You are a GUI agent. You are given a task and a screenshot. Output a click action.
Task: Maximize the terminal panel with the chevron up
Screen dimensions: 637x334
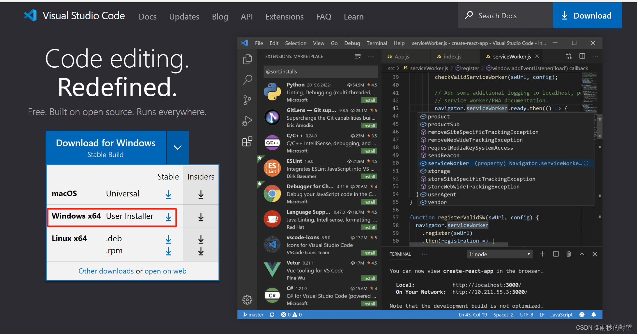point(582,254)
